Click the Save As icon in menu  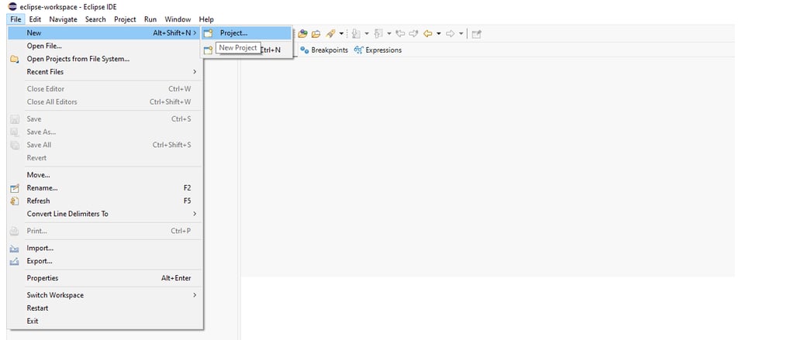(15, 132)
